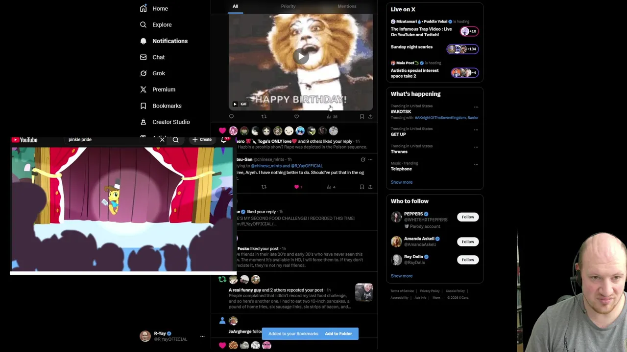The image size is (627, 352).
Task: Click the YouTube Create button
Action: (202, 140)
